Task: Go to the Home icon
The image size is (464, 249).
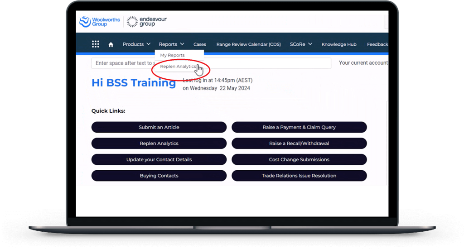Action: (x=111, y=44)
